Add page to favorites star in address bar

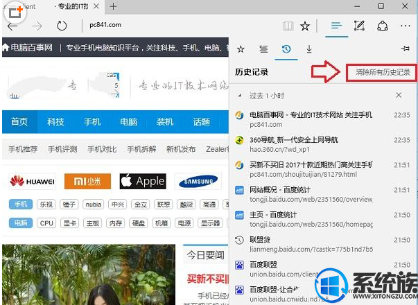coord(305,26)
